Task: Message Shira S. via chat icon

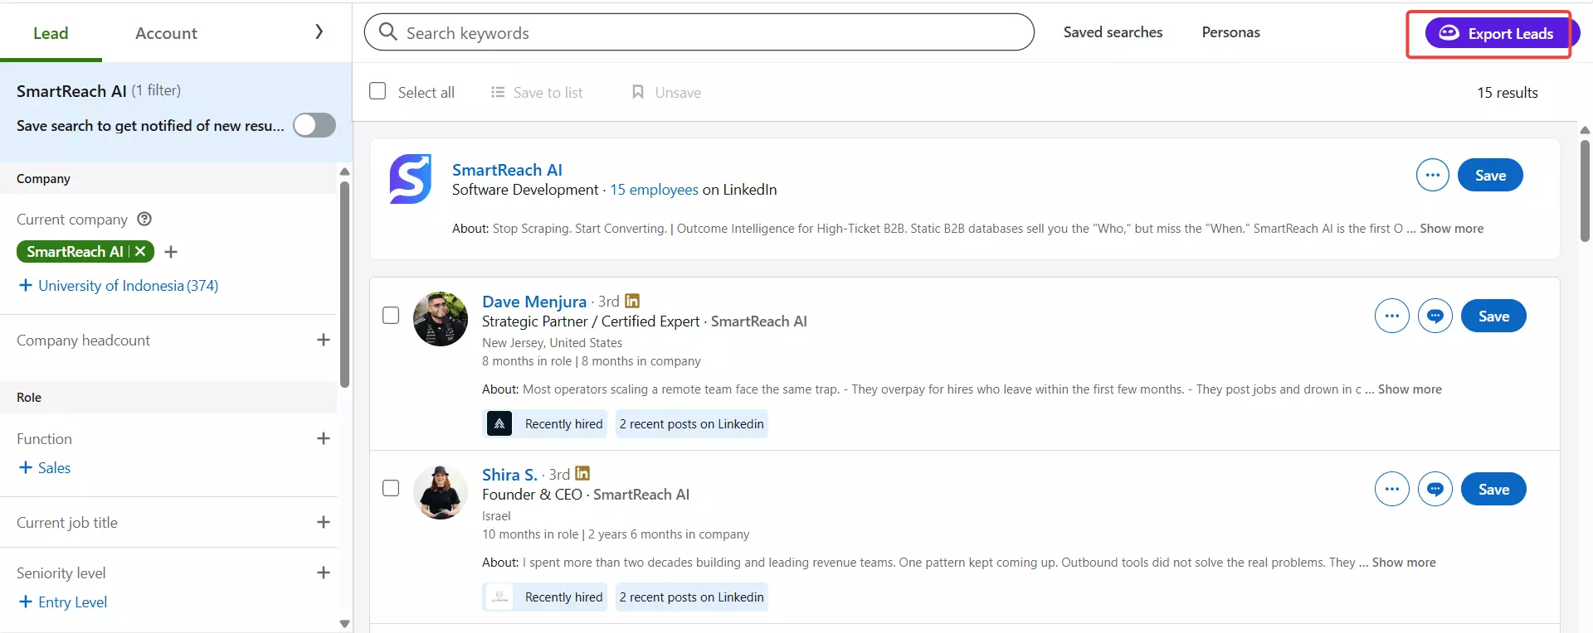Action: point(1435,489)
